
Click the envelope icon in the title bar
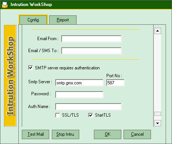[x=5, y=5]
